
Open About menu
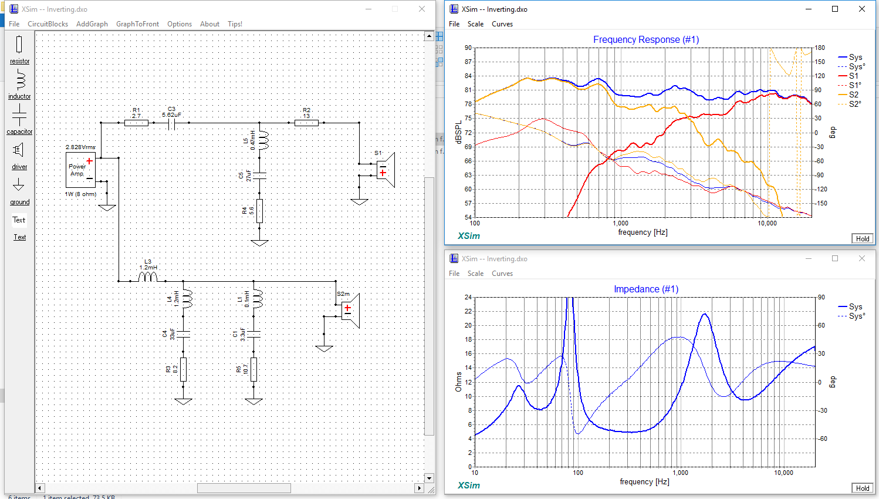209,24
